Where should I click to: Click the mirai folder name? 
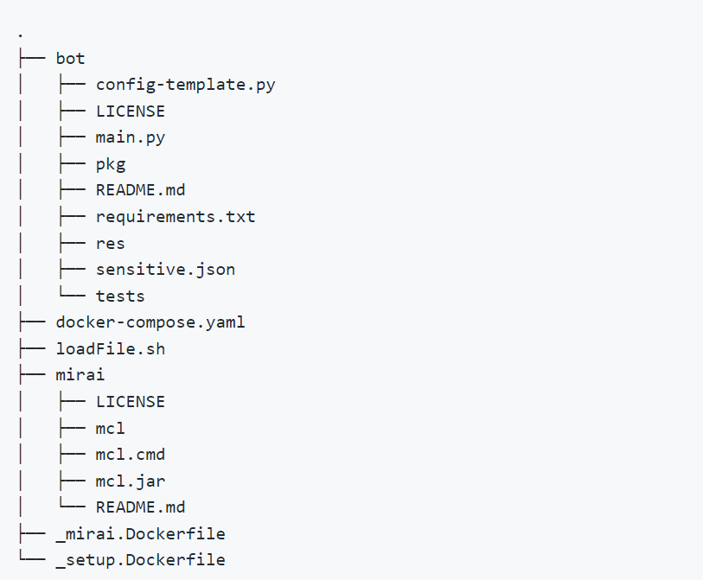[x=80, y=375]
